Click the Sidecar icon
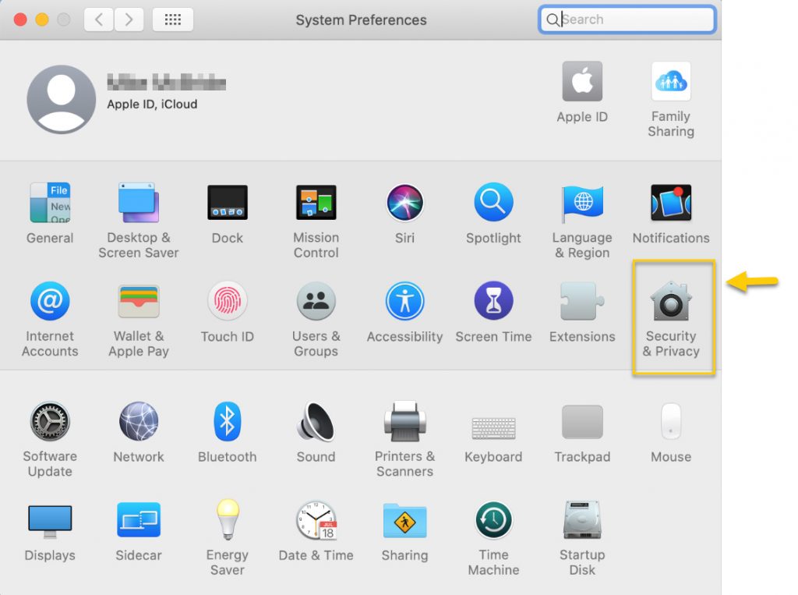The width and height of the screenshot is (798, 595). [139, 521]
